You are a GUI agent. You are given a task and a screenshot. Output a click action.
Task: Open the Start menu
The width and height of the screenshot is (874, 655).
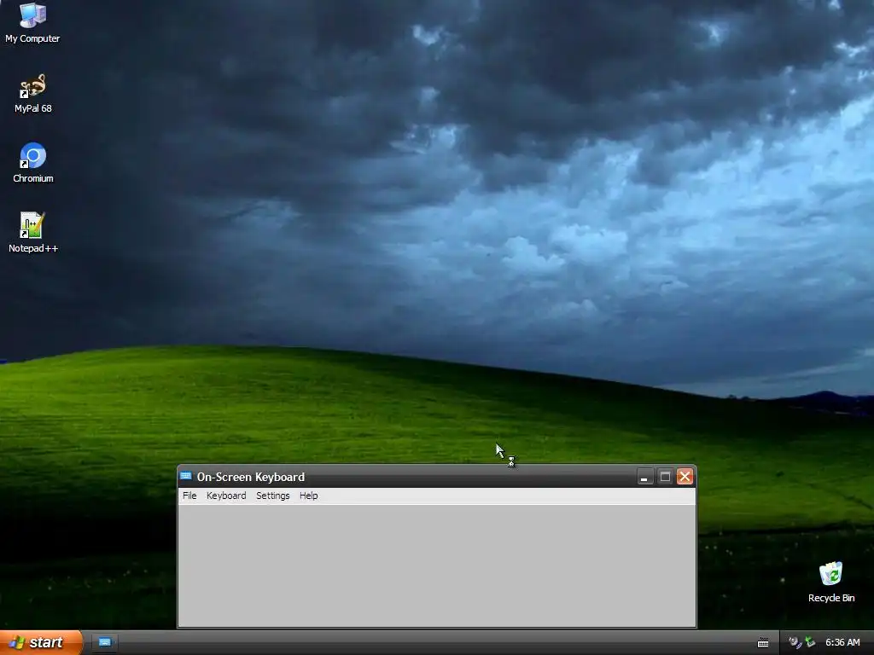coord(41,642)
